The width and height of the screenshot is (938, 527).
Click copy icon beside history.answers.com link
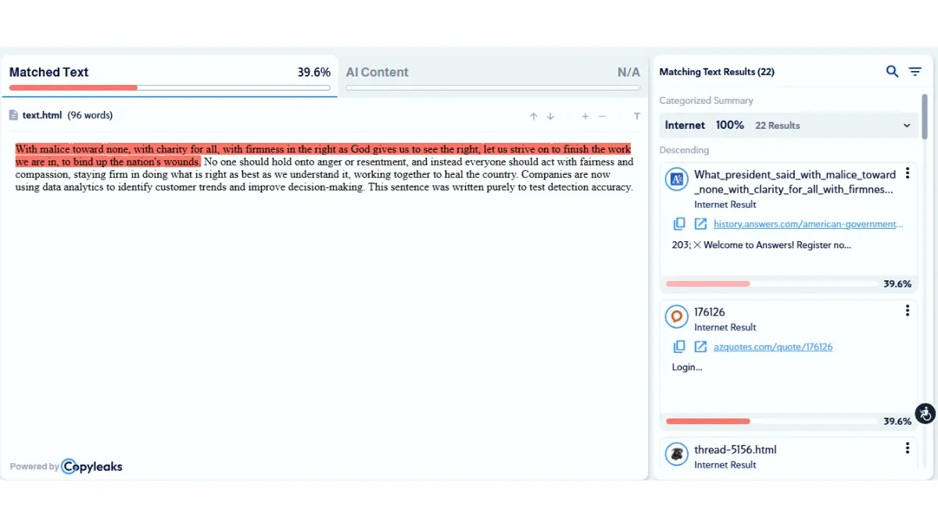679,224
